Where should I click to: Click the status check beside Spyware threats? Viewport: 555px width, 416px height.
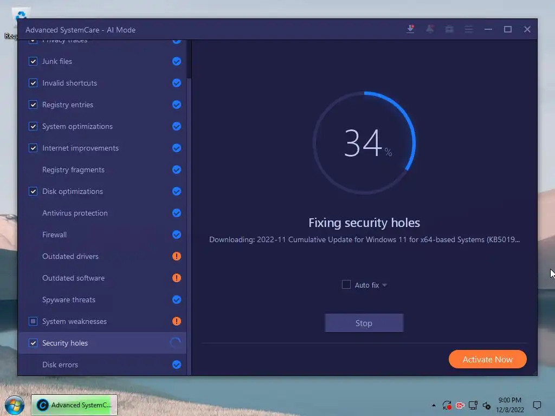177,300
